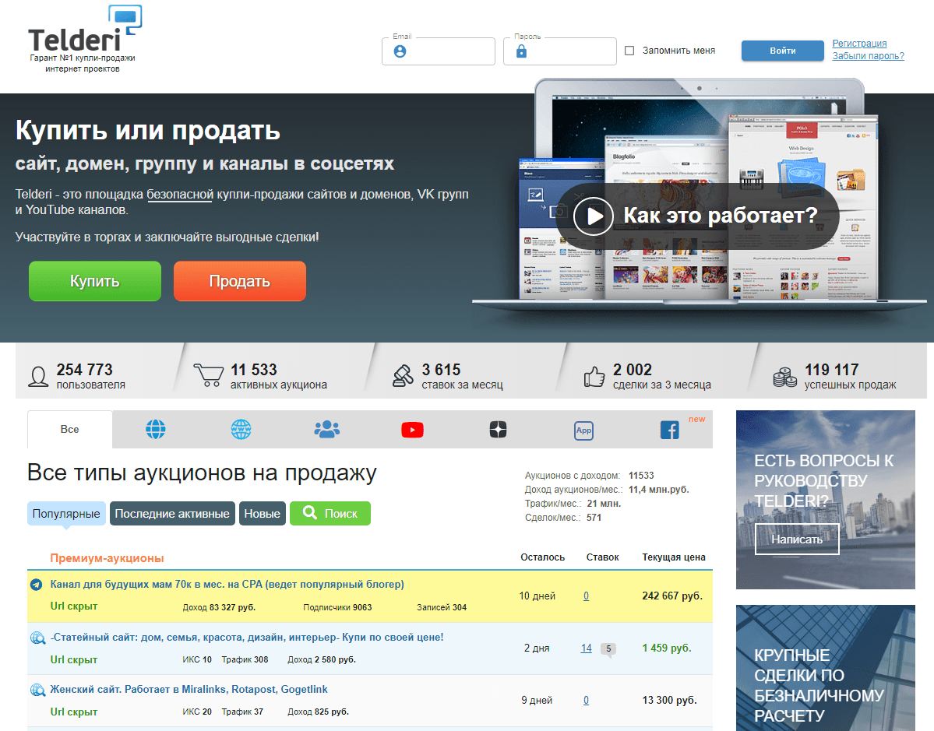Click the "Текущая цена" column header
Image resolution: width=934 pixels, height=731 pixels.
coord(674,557)
